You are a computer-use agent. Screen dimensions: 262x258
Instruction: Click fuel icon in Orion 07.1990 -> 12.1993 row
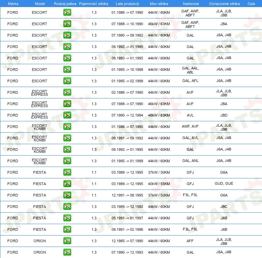(x=67, y=252)
